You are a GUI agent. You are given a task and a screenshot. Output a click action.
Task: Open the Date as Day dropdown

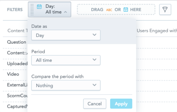[x=66, y=35]
